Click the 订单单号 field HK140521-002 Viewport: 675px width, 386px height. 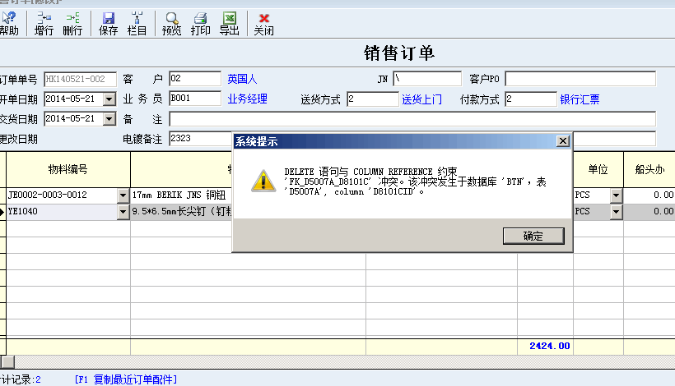point(80,79)
